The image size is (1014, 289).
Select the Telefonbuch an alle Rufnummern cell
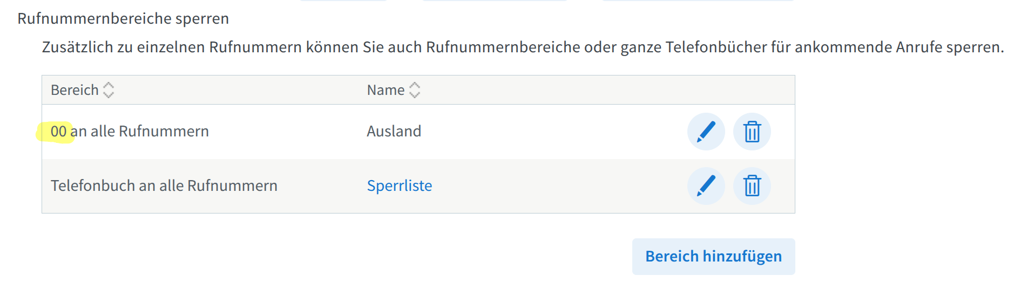[x=164, y=185]
